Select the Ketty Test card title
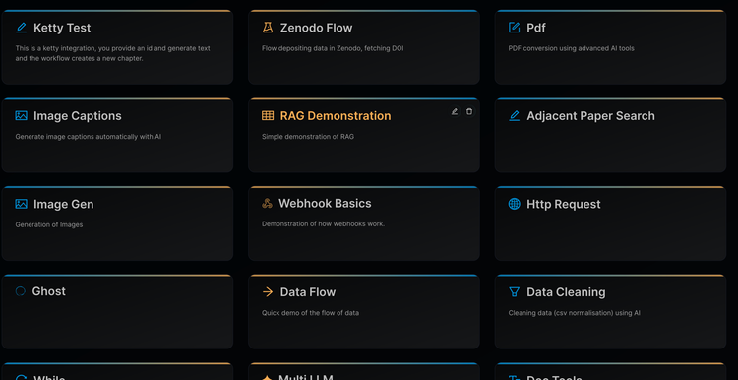 coord(62,28)
